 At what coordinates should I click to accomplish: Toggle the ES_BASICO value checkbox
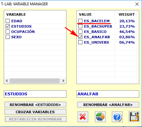pos(80,32)
